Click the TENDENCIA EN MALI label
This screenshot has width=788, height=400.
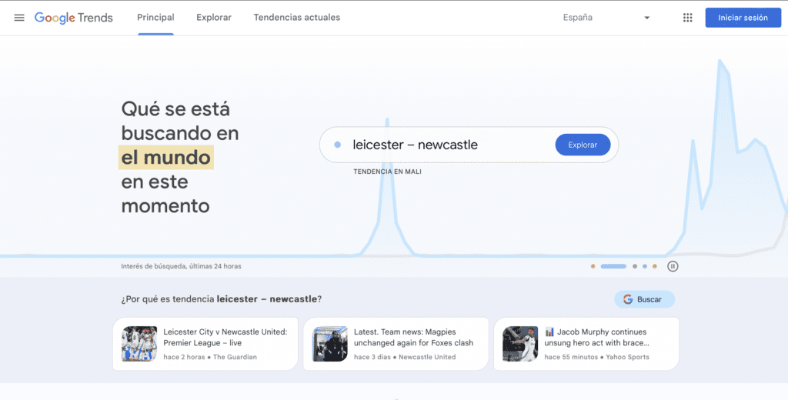(x=388, y=172)
